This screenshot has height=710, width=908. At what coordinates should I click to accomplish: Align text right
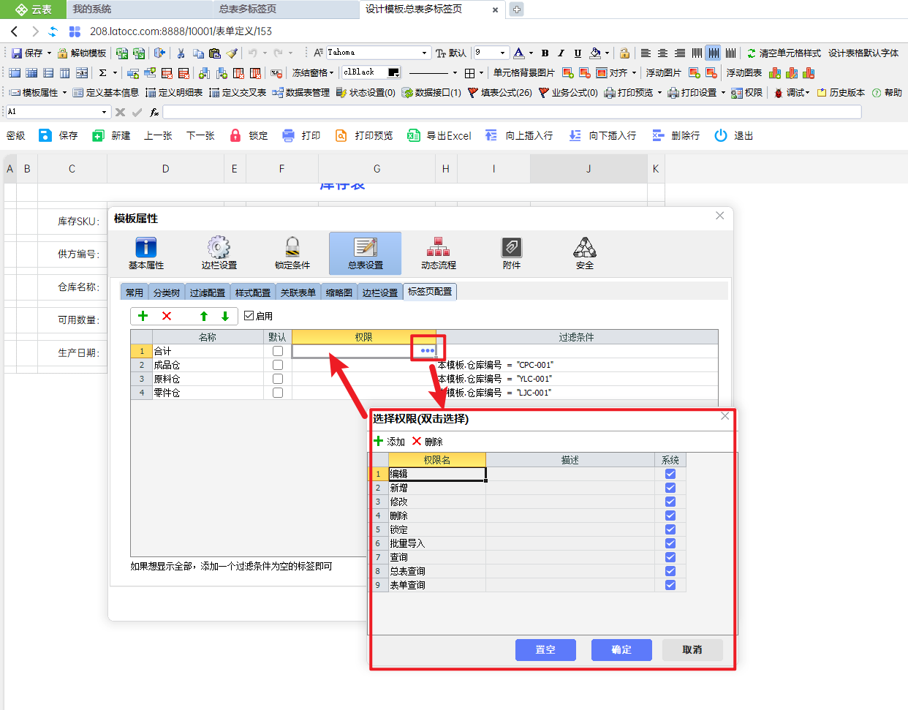680,53
